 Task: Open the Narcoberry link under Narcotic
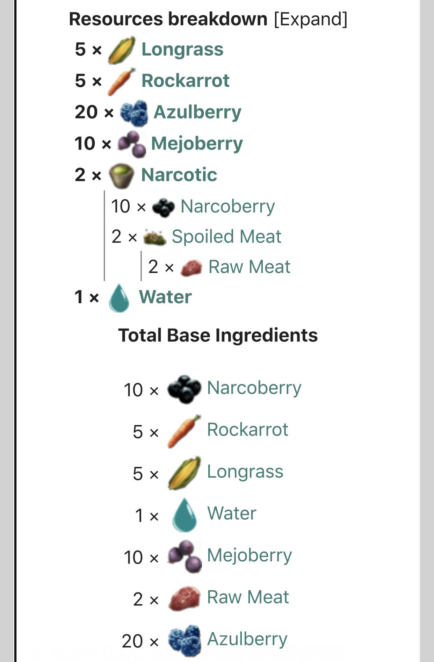pos(227,206)
